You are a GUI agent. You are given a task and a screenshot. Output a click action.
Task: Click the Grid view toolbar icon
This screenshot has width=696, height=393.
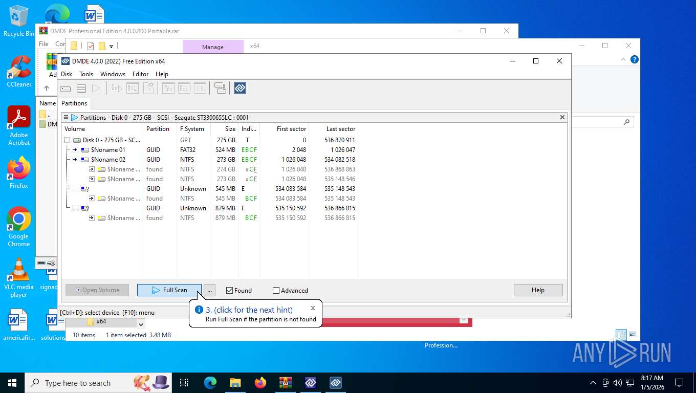[x=200, y=89]
